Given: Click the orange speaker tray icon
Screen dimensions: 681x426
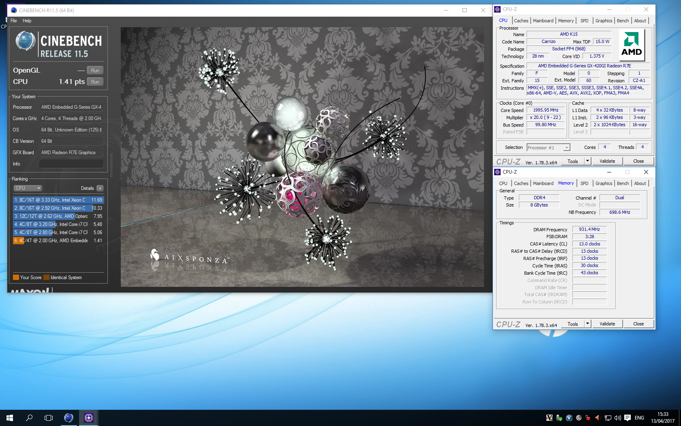Looking at the screenshot, I should click(597, 418).
